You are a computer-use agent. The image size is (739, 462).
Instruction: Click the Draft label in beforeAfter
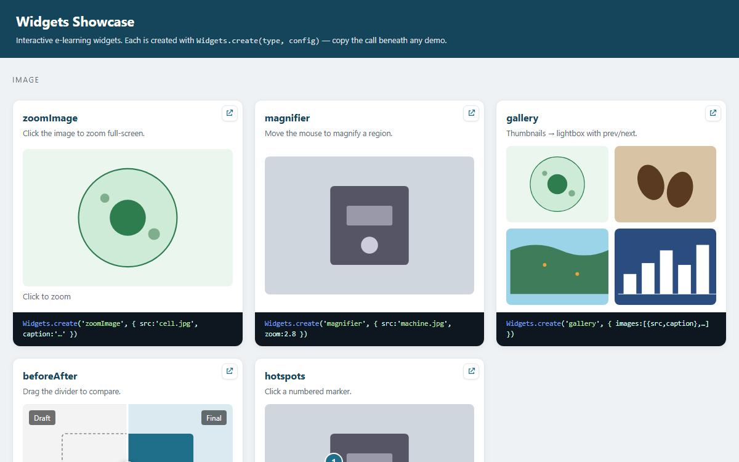[42, 418]
